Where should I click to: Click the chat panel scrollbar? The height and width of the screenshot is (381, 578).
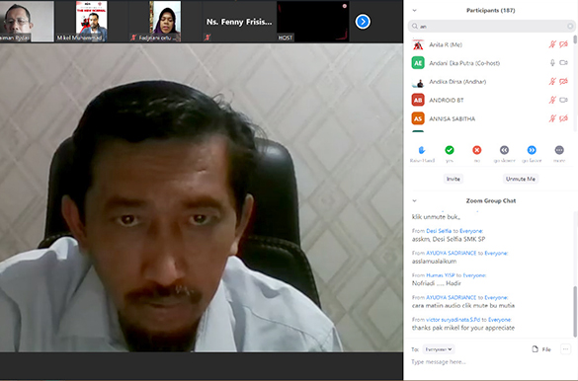[x=575, y=312]
